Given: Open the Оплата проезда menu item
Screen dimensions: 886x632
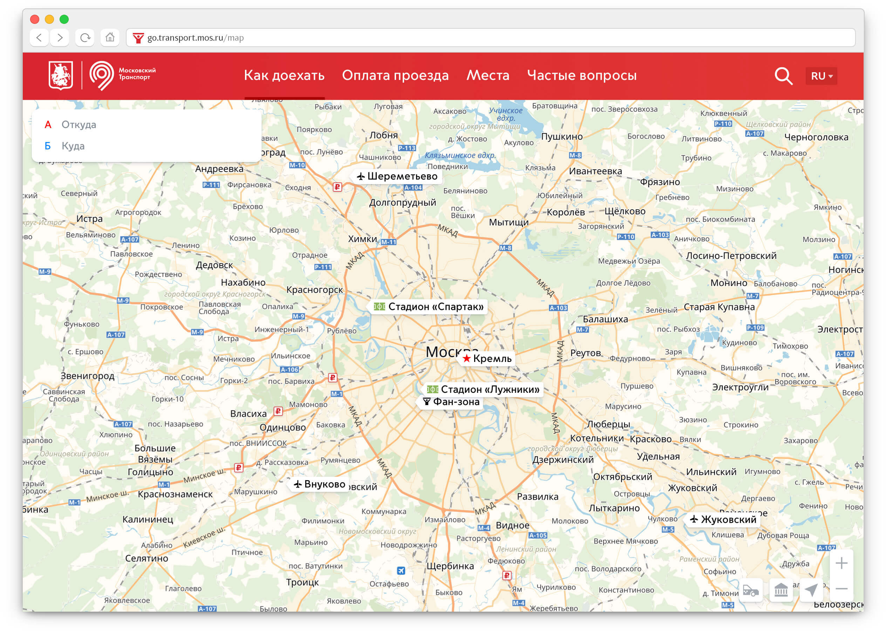Looking at the screenshot, I should [395, 75].
